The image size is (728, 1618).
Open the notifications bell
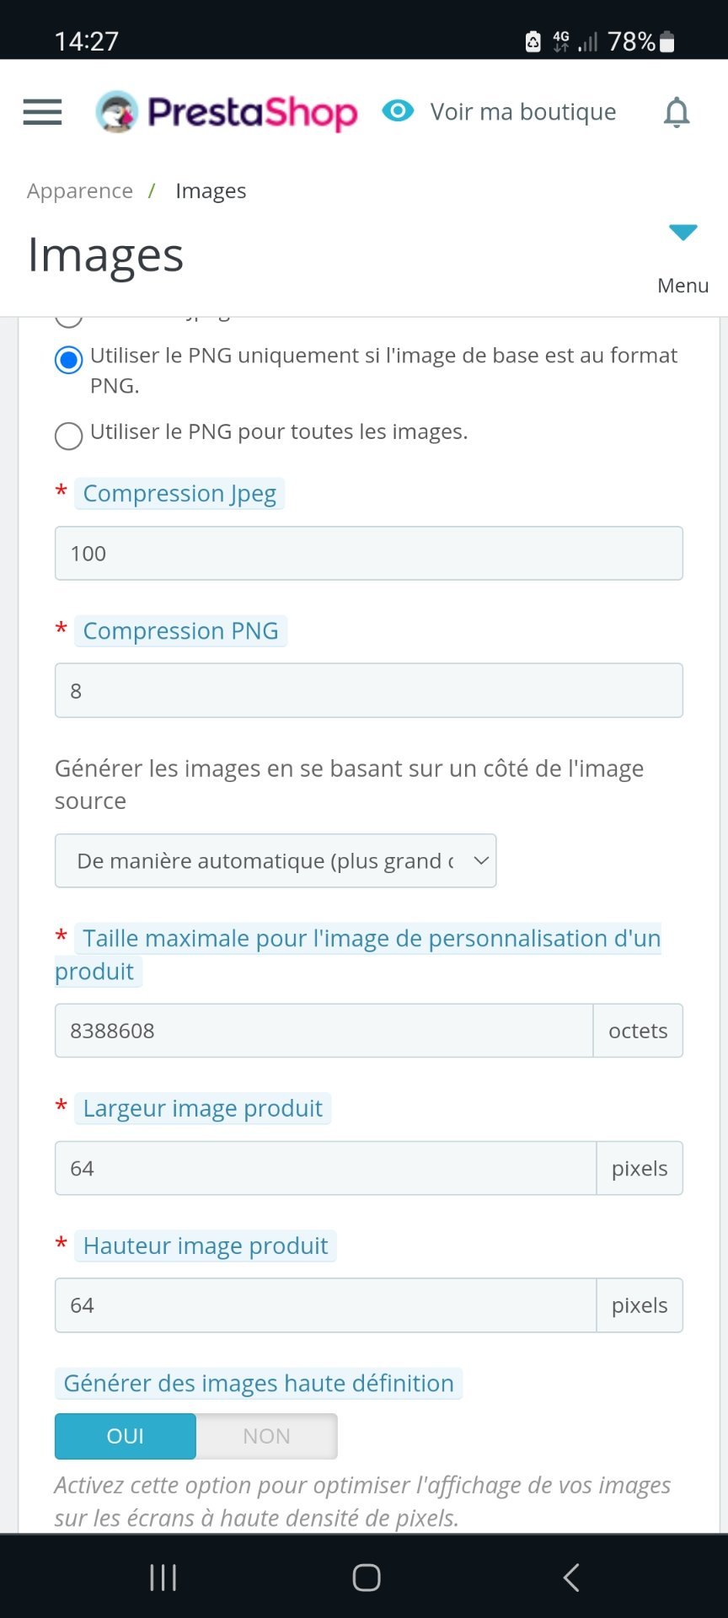[677, 112]
